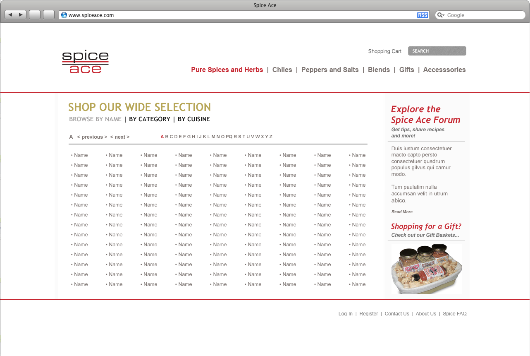Click the browser forward arrow button
The image size is (530, 356).
(x=21, y=15)
